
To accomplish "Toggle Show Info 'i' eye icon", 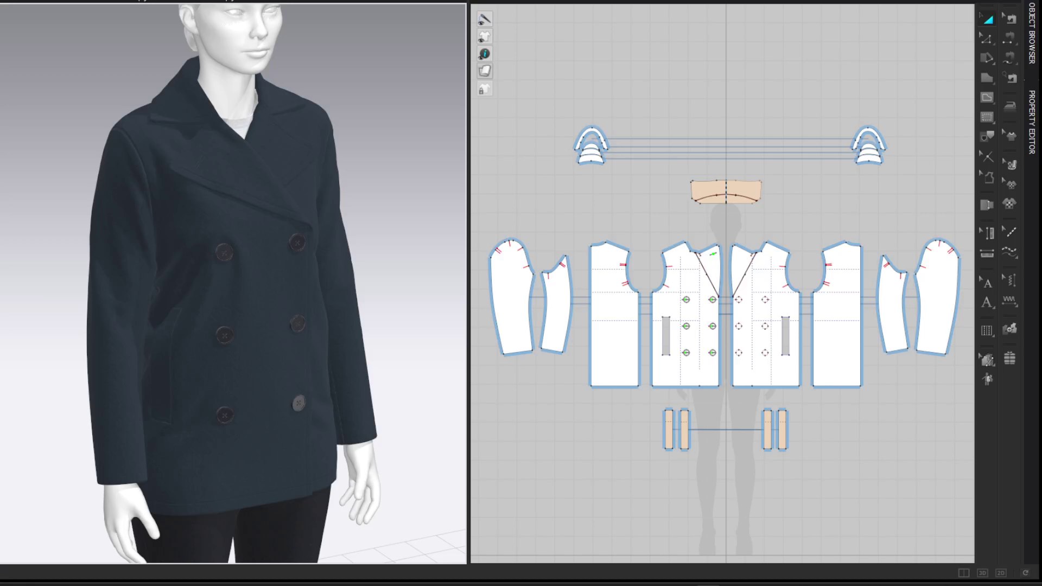I will pyautogui.click(x=485, y=54).
